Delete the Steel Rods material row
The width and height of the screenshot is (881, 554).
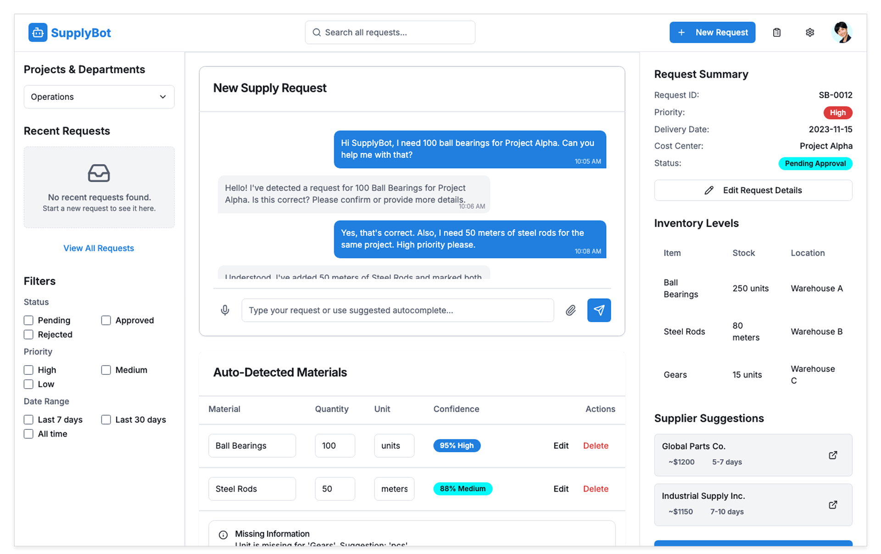(596, 489)
